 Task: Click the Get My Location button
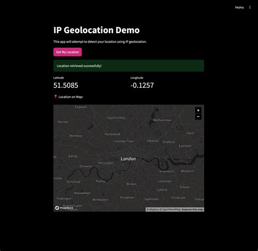pyautogui.click(x=67, y=52)
